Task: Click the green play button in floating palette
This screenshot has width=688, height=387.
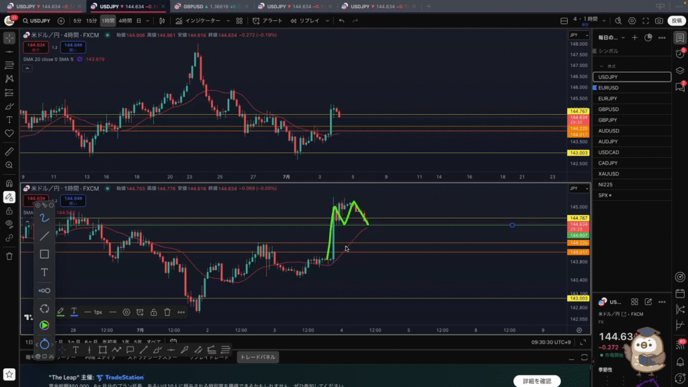Action: point(44,326)
